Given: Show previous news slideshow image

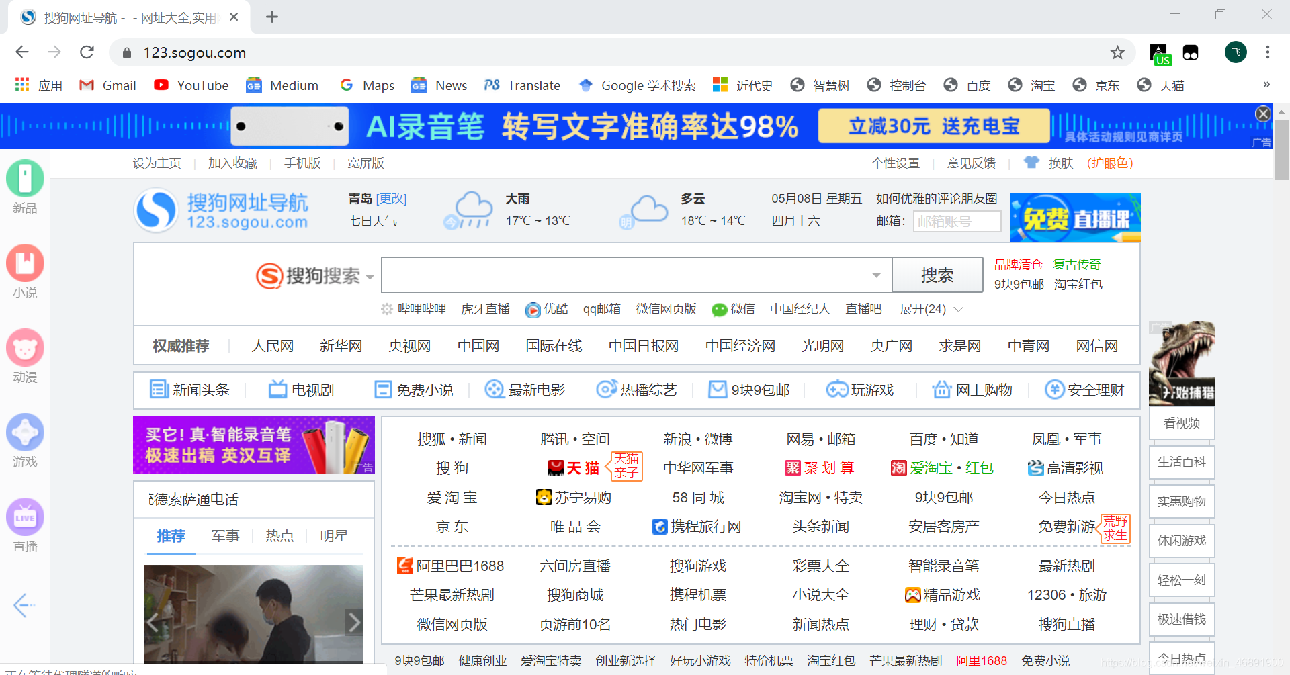Looking at the screenshot, I should click(153, 623).
